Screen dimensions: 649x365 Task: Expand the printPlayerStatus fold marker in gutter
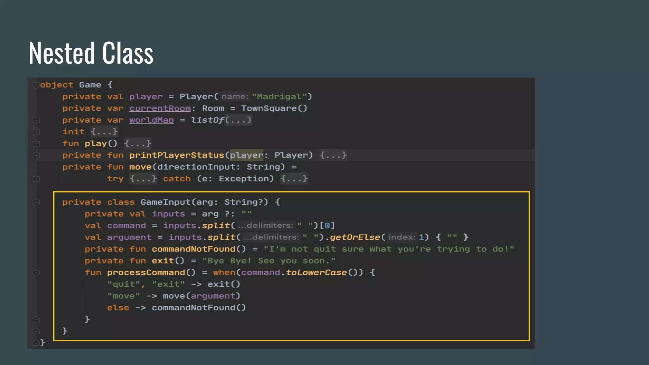[x=36, y=155]
